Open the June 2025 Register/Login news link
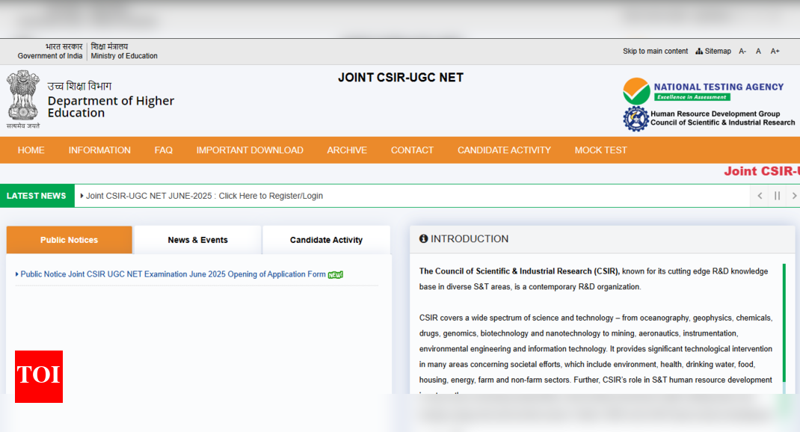Image resolution: width=800 pixels, height=432 pixels. [204, 196]
